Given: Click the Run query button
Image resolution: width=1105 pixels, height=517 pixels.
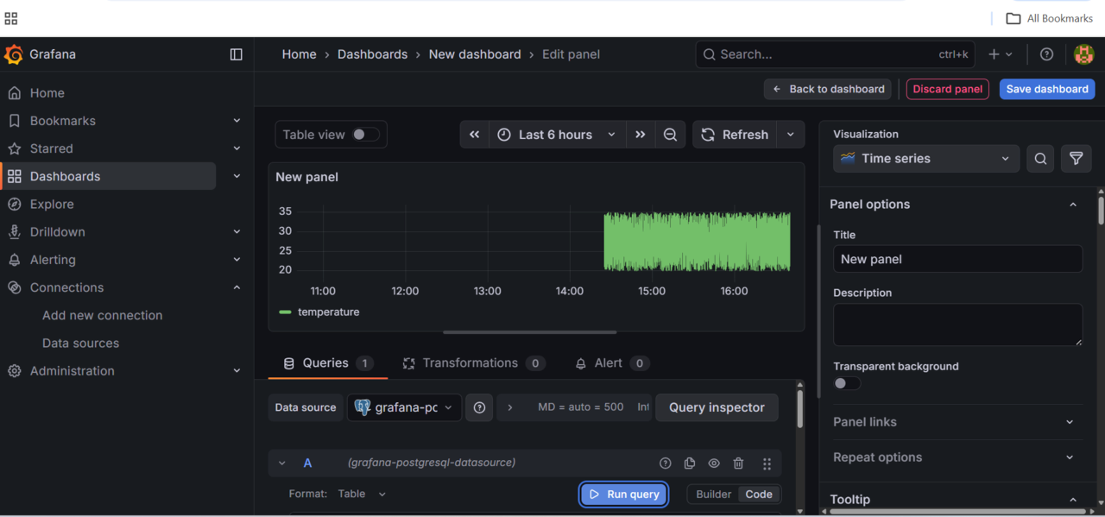Looking at the screenshot, I should 623,494.
